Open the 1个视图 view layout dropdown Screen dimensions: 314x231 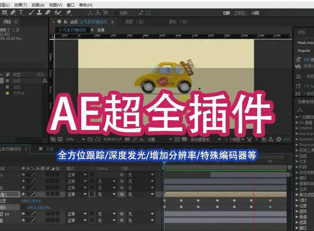[x=235, y=139]
